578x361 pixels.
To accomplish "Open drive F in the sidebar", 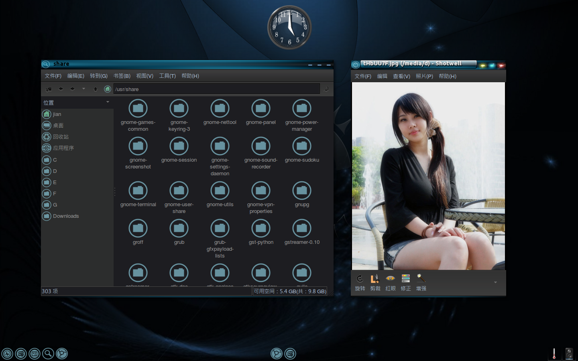I will click(77, 194).
